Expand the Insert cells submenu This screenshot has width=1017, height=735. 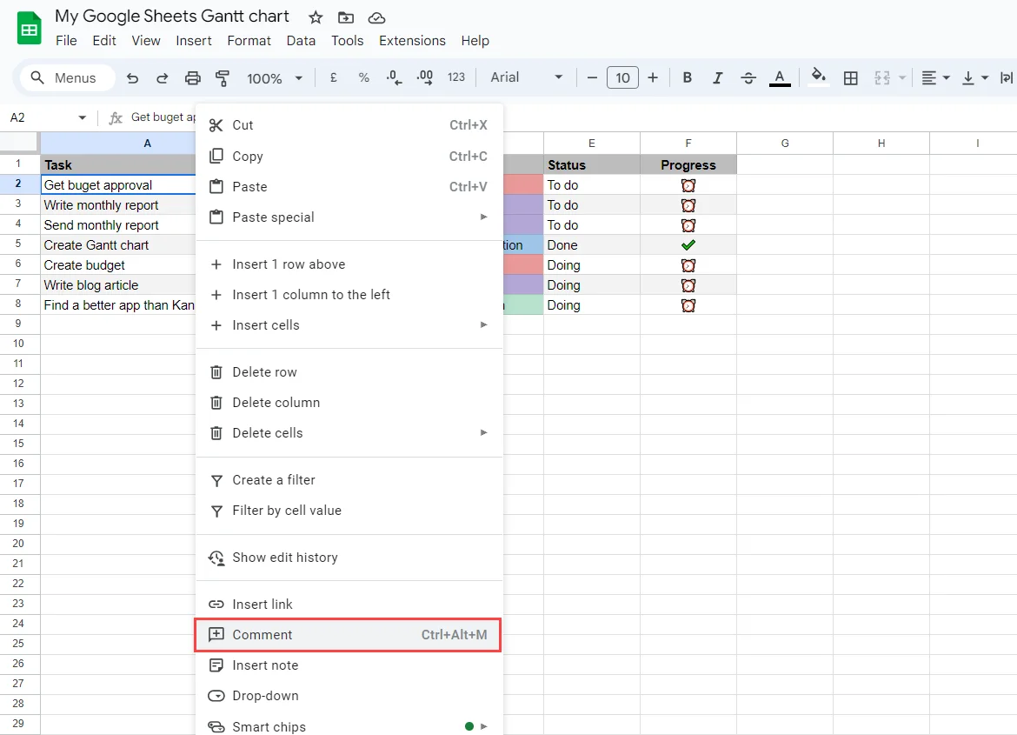(x=483, y=324)
